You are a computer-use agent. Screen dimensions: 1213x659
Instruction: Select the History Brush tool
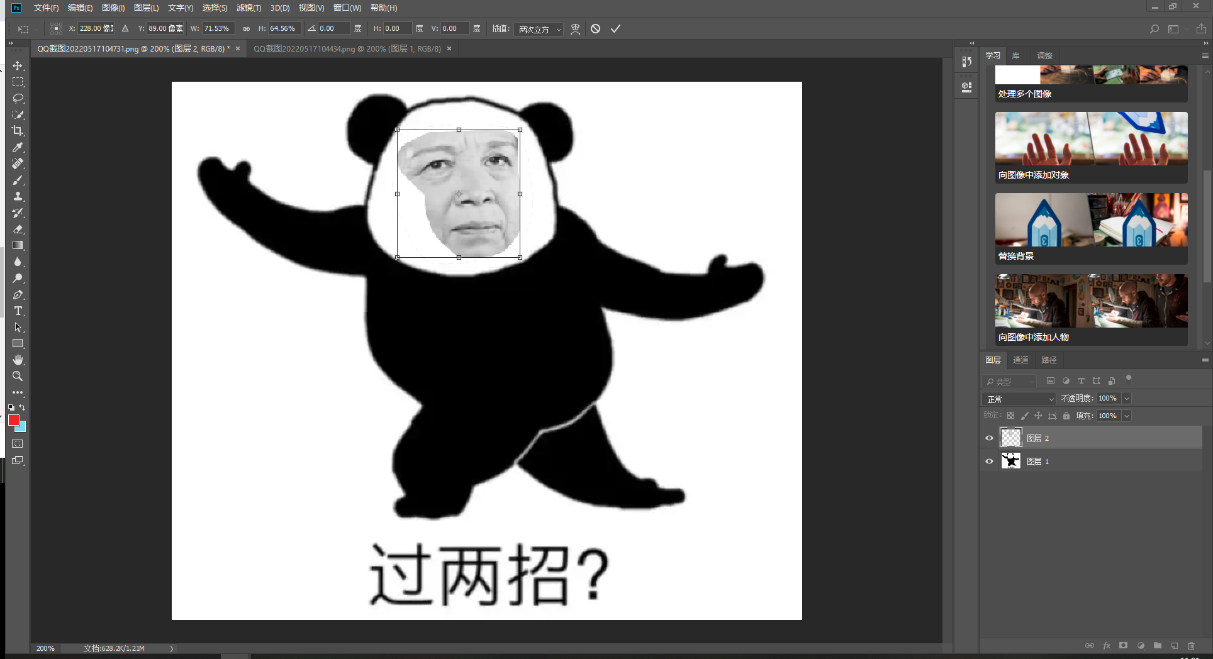18,213
